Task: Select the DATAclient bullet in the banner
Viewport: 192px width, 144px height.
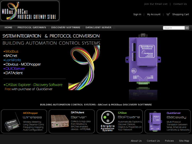Action: [x=13, y=73]
